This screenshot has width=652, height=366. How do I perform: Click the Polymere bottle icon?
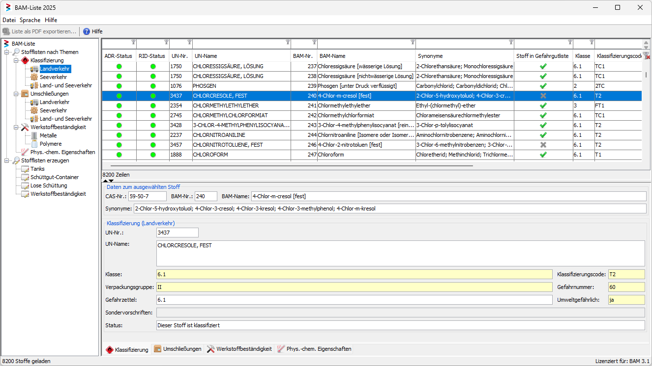pos(34,144)
